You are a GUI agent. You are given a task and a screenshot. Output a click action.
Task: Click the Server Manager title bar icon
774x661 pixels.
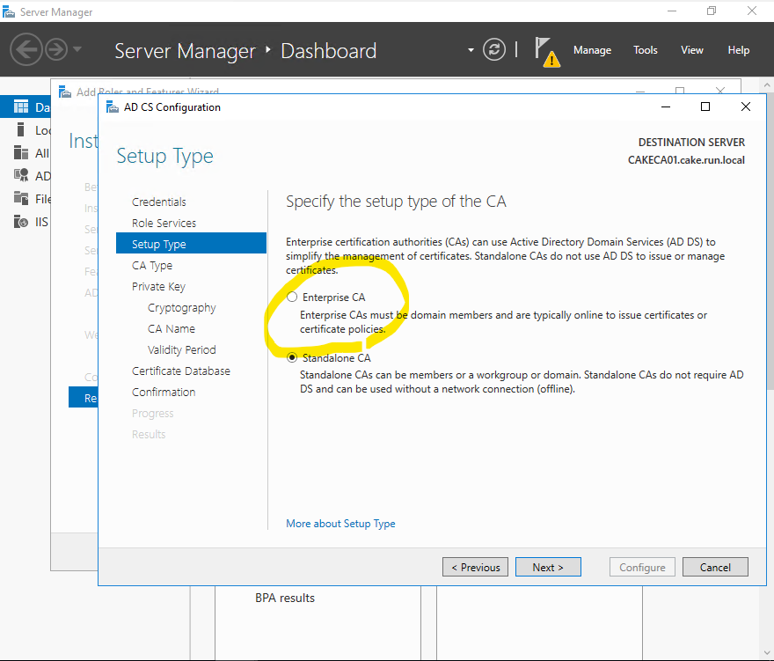[9, 11]
